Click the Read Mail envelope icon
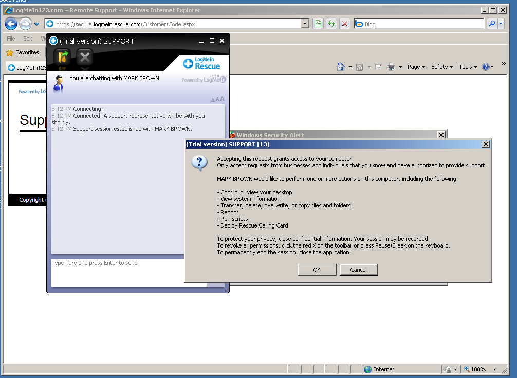The height and width of the screenshot is (378, 517). (x=379, y=67)
